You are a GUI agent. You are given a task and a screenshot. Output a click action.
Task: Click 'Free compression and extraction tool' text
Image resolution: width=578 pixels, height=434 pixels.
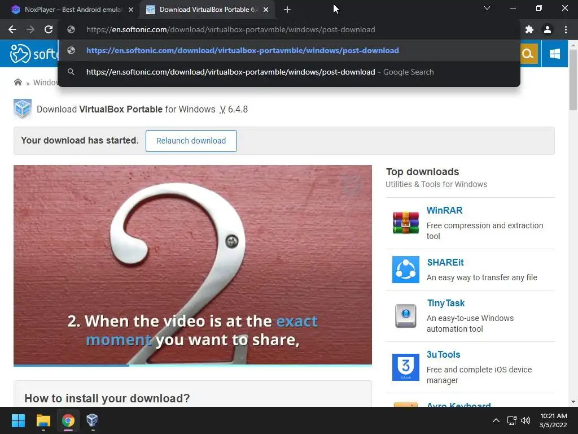[x=485, y=231]
